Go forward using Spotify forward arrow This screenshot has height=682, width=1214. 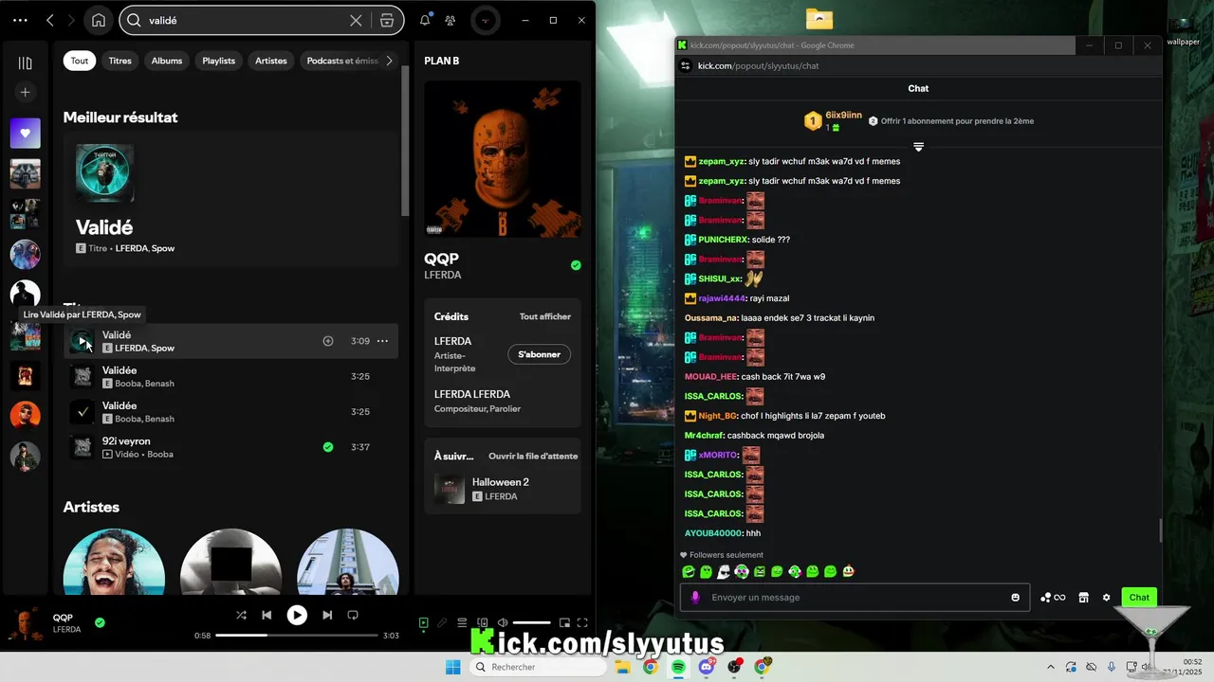[72, 20]
